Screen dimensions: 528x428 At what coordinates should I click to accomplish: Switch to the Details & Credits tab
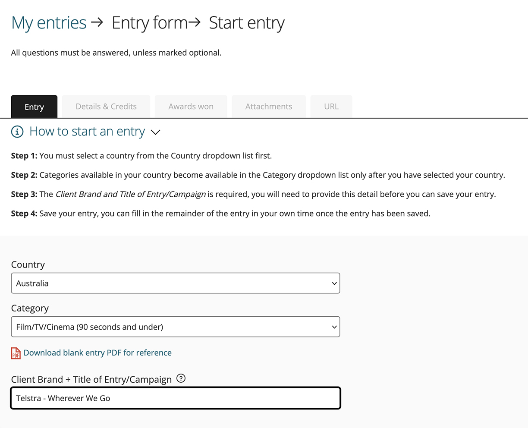[106, 107]
